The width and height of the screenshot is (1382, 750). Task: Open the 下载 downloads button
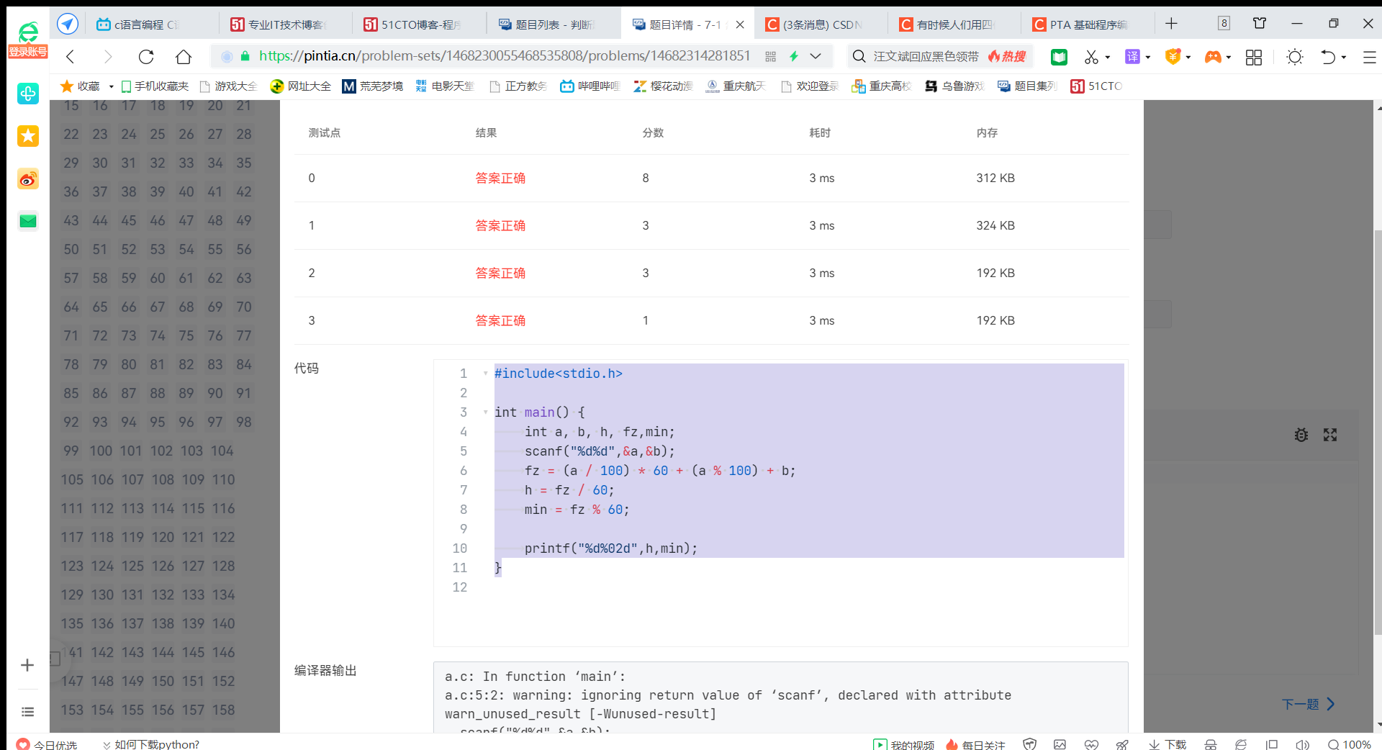pyautogui.click(x=1168, y=744)
